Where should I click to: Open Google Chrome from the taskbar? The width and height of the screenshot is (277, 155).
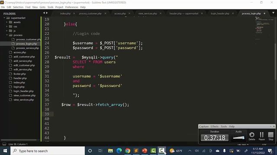(x=128, y=151)
